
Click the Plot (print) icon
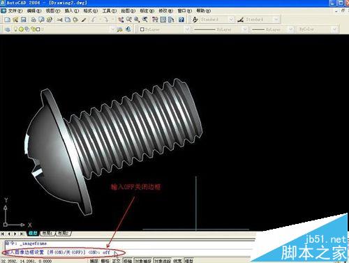[x=34, y=20]
